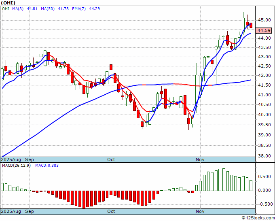This screenshot has height=221, width=275.
Task: Click the 0.000 MACD axis label
Action: tap(265, 190)
